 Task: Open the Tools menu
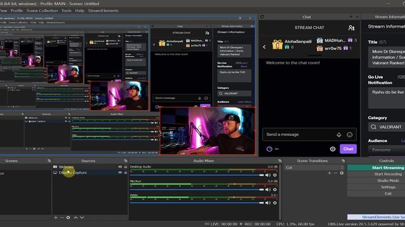coord(66,11)
